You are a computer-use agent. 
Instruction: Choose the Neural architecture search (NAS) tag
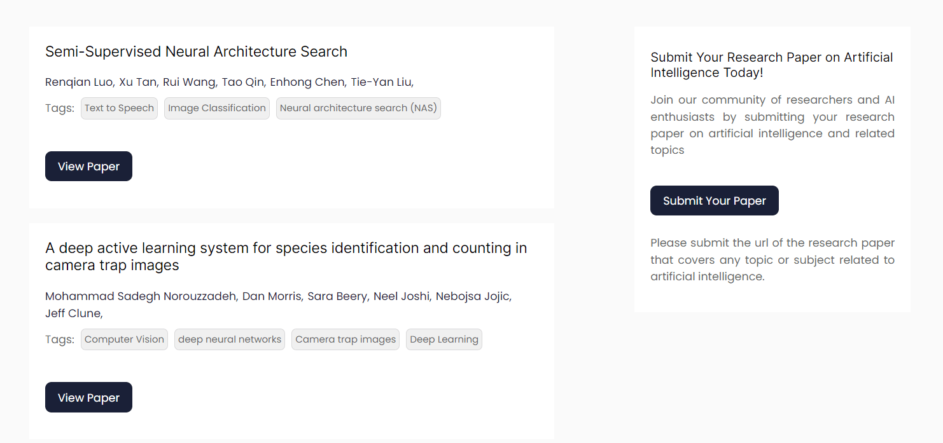[358, 108]
